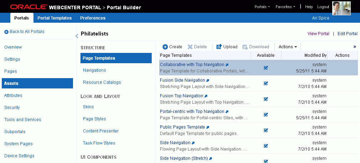Open Tools and Services in left sidebar
360x163 pixels.
tap(23, 120)
